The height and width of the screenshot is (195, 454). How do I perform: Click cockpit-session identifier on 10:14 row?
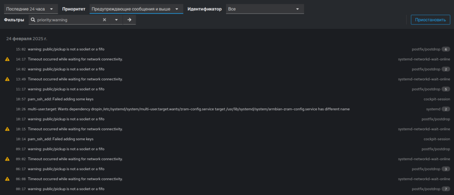pos(437,139)
